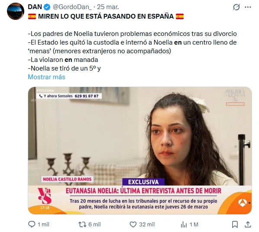The height and width of the screenshot is (232, 259).
Task: Click the tweet headline text
Action: pyautogui.click(x=106, y=16)
